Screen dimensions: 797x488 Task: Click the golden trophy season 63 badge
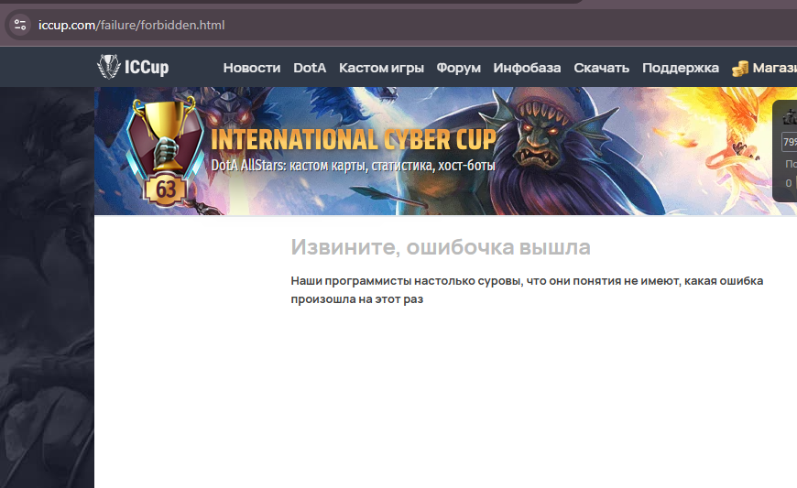[x=164, y=152]
